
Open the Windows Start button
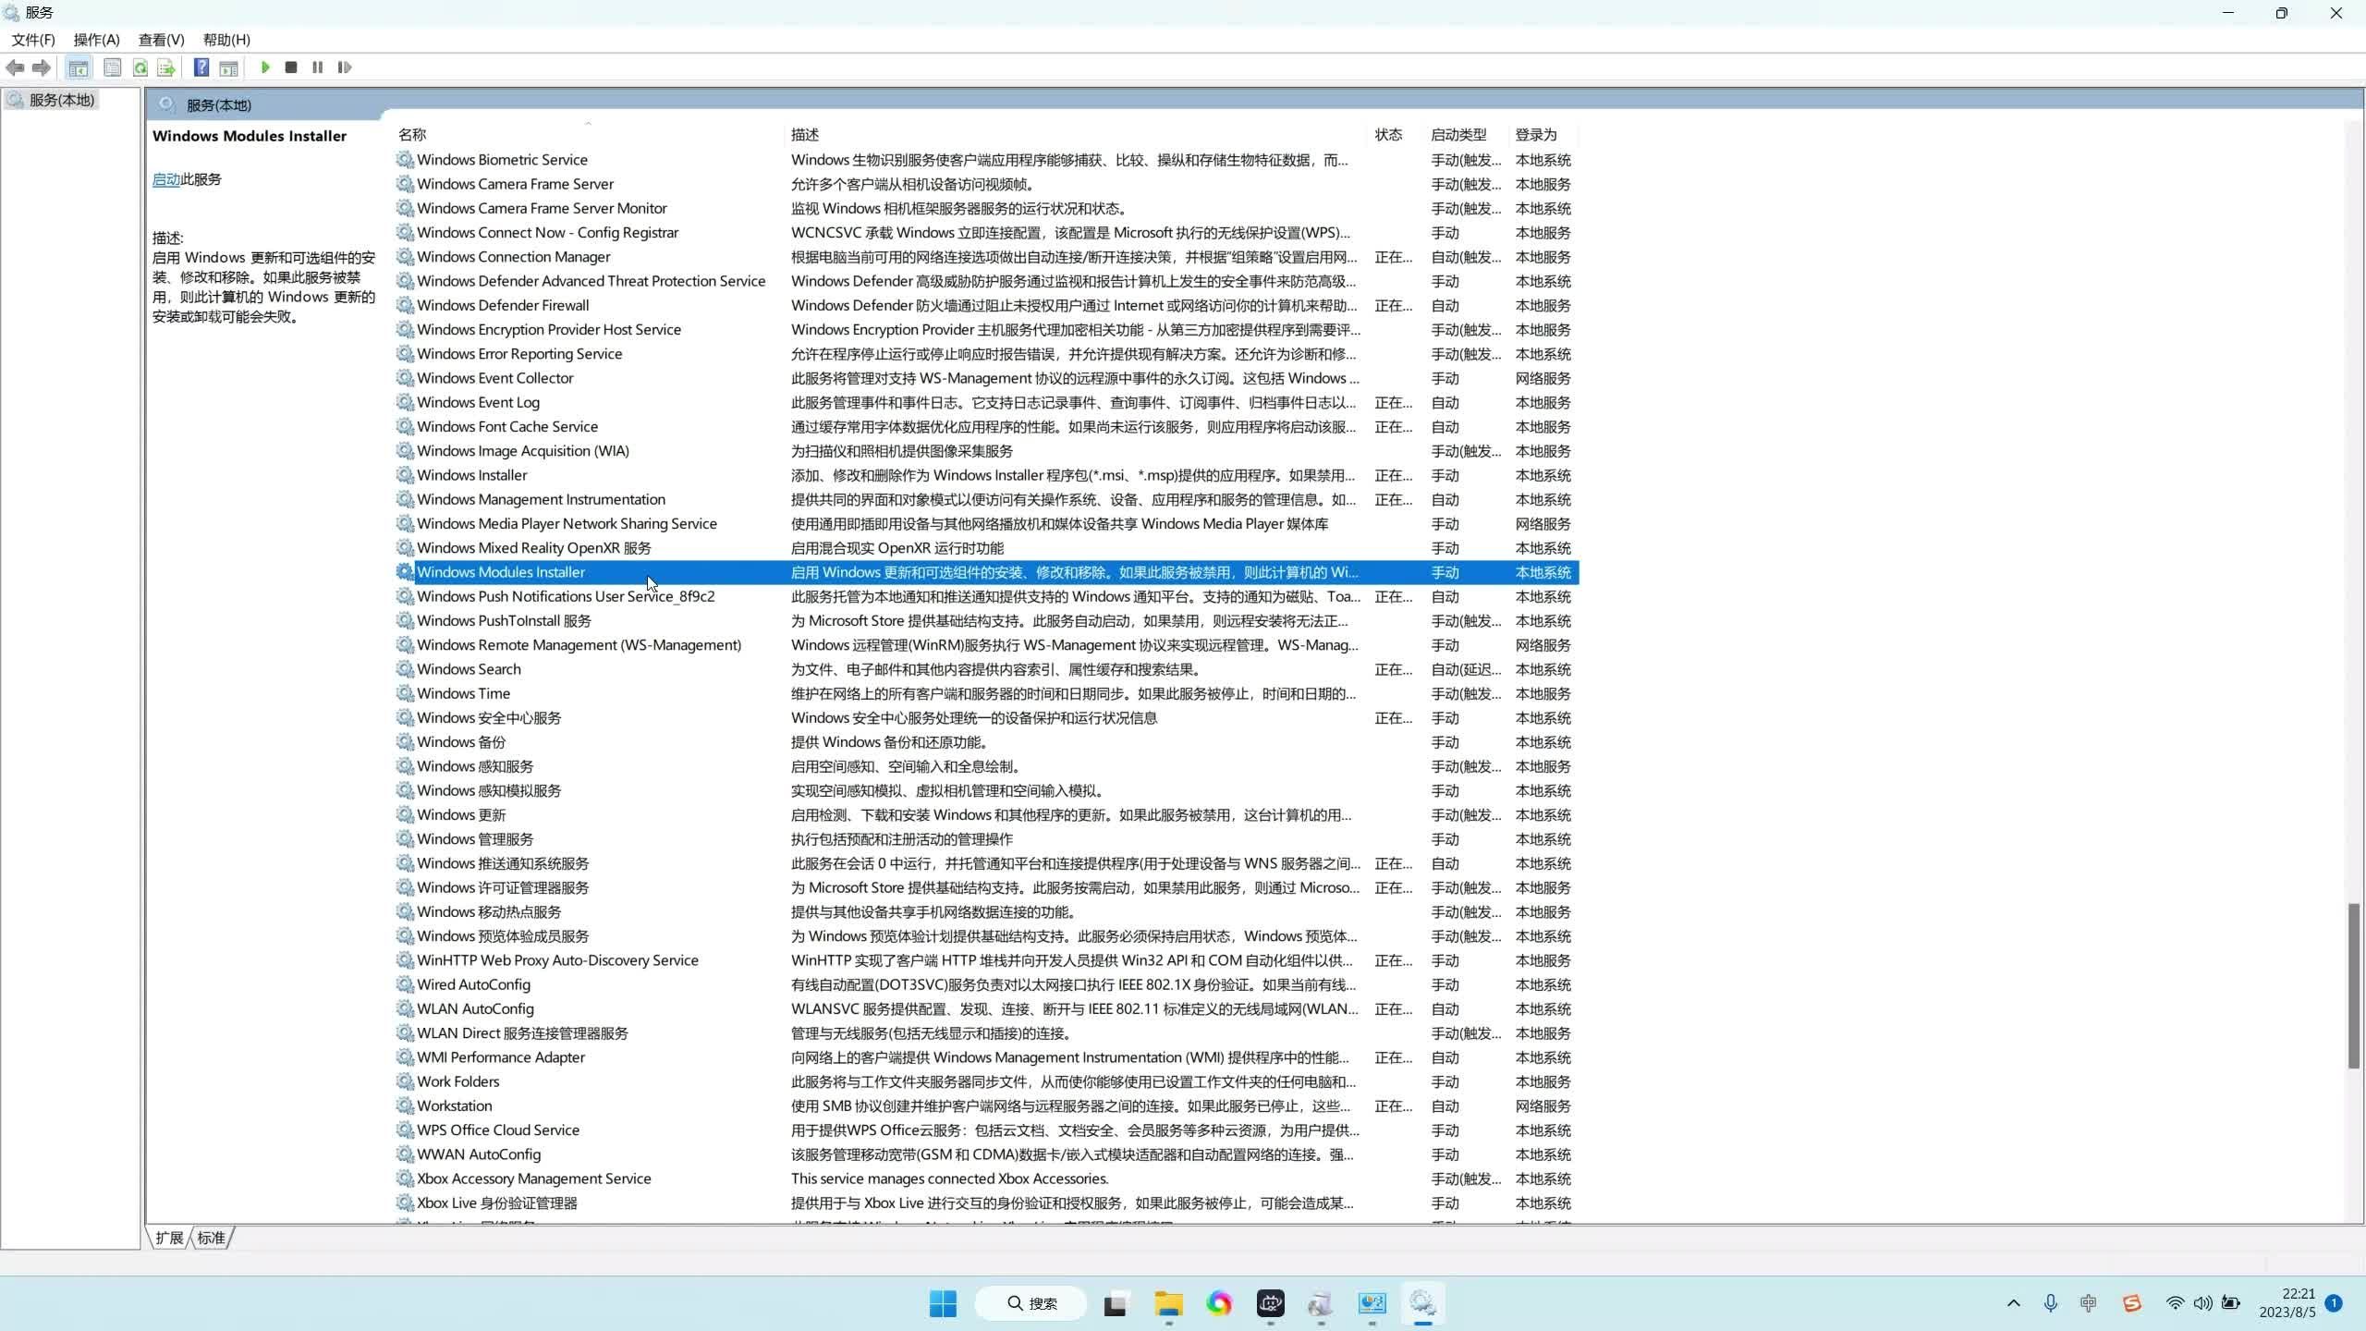point(943,1303)
